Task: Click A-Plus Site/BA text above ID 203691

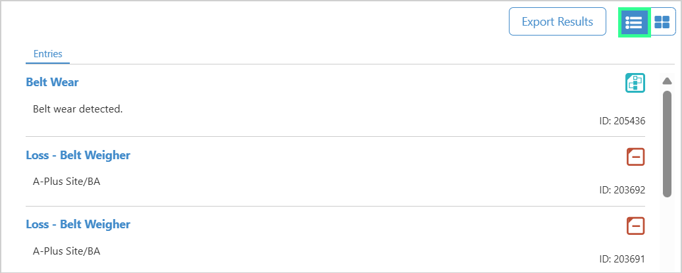Action: (66, 251)
